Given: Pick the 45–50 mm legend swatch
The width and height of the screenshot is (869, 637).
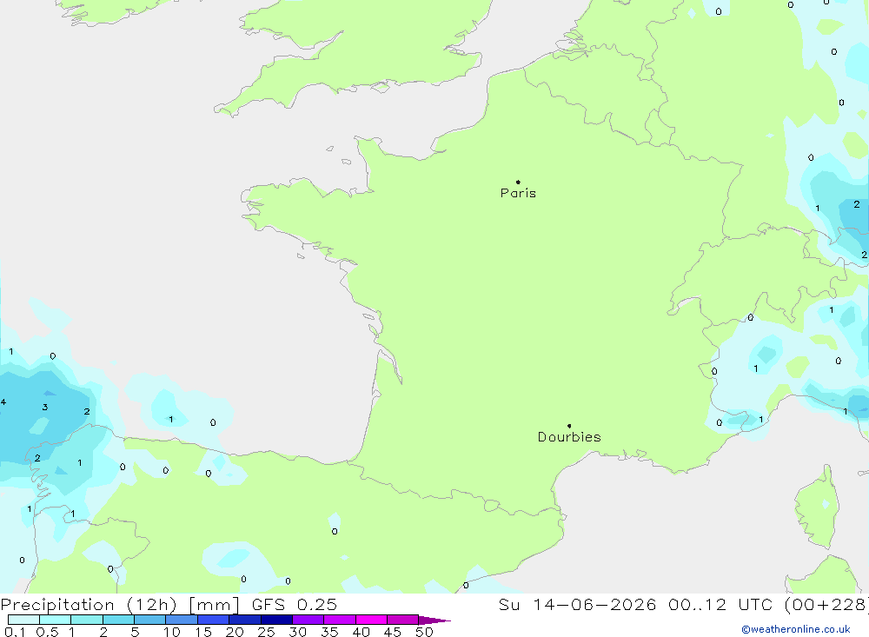Looking at the screenshot, I should [403, 620].
